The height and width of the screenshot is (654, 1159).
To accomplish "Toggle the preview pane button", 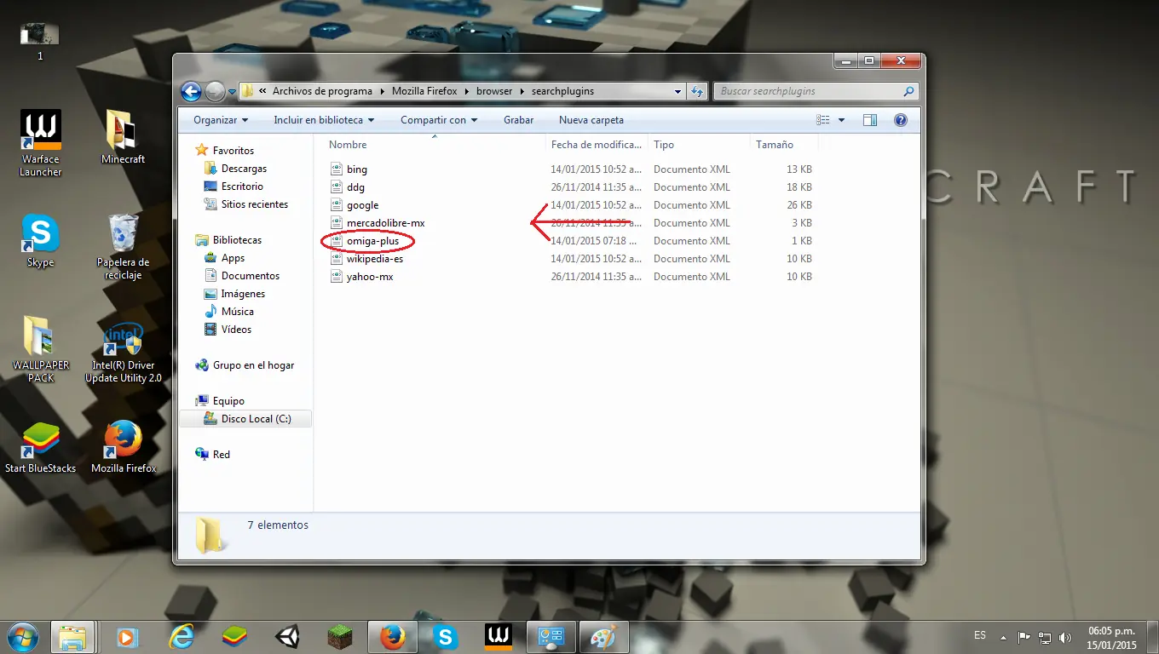I will (x=870, y=120).
